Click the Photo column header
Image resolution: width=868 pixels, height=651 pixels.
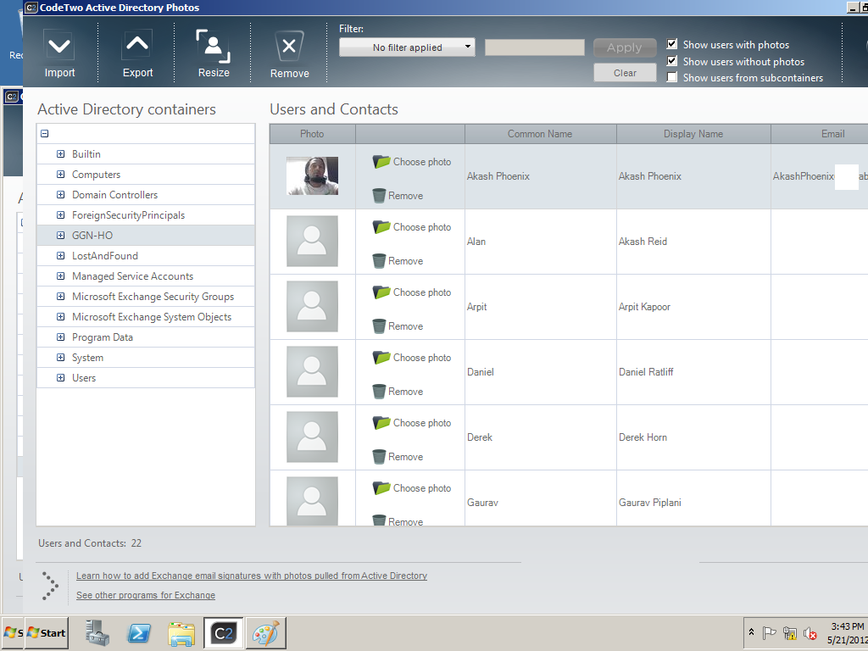[x=312, y=134]
